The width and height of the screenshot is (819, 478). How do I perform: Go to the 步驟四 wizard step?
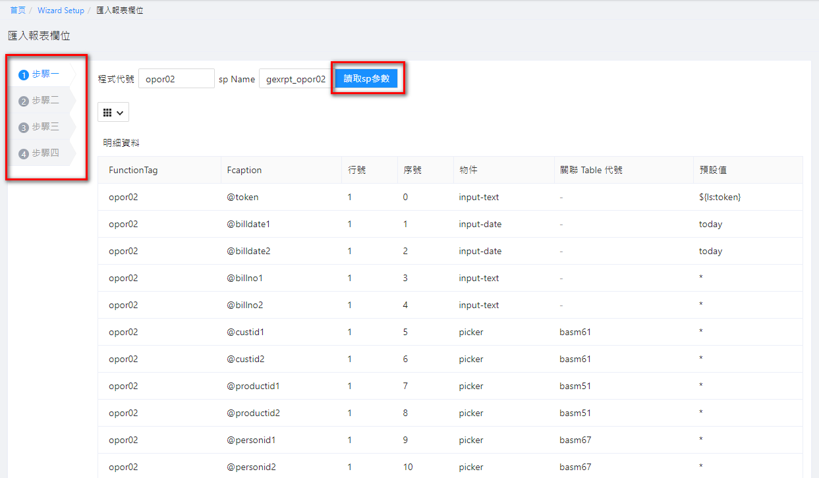click(45, 153)
